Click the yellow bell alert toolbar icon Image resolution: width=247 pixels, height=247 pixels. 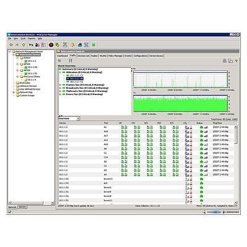point(72,44)
